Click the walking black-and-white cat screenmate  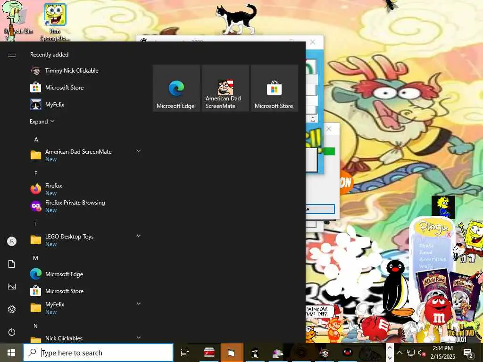tap(237, 18)
